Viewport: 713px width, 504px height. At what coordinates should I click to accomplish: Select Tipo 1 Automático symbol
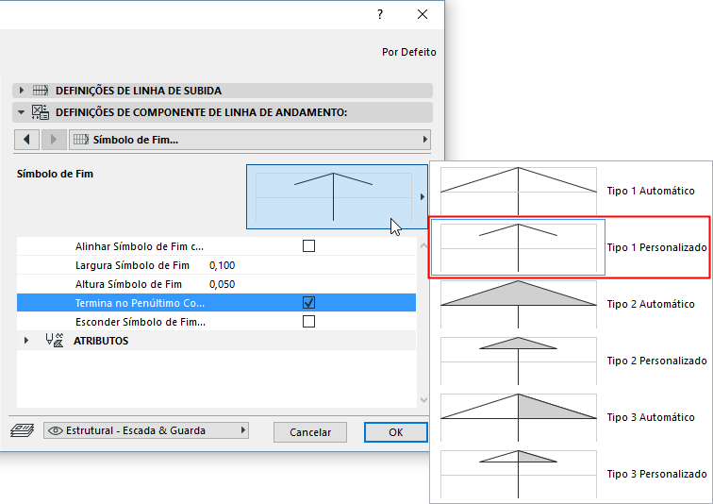coord(570,191)
